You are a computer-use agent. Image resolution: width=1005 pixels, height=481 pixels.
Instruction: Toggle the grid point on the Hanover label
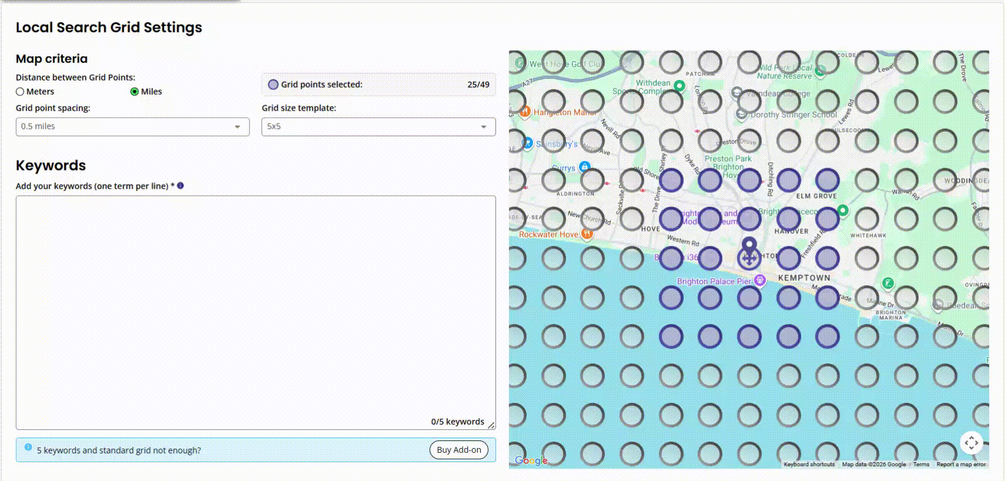tap(788, 219)
